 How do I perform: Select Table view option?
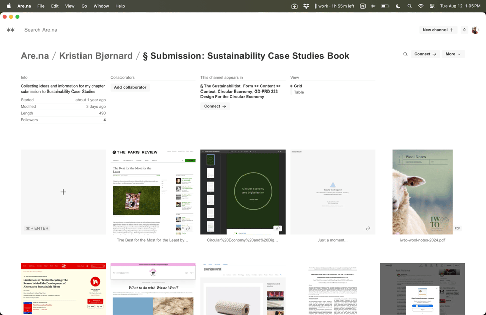pos(299,92)
